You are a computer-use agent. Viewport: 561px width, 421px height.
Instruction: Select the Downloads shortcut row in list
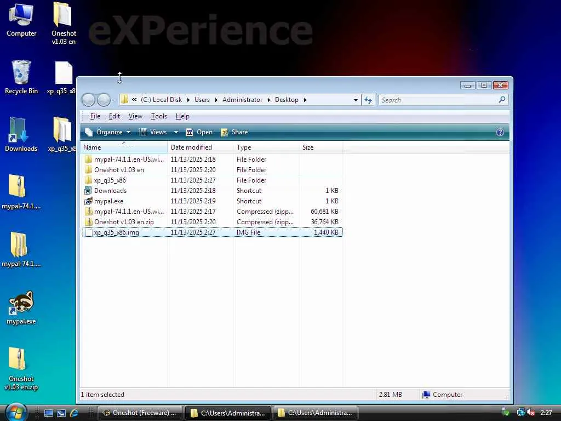(x=212, y=190)
